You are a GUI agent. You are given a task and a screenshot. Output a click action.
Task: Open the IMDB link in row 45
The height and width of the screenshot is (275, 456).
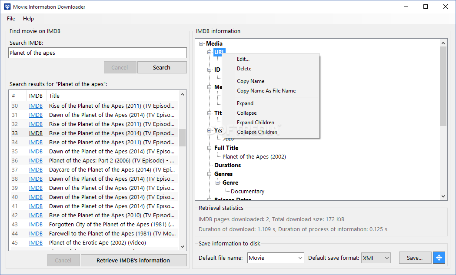click(36, 243)
